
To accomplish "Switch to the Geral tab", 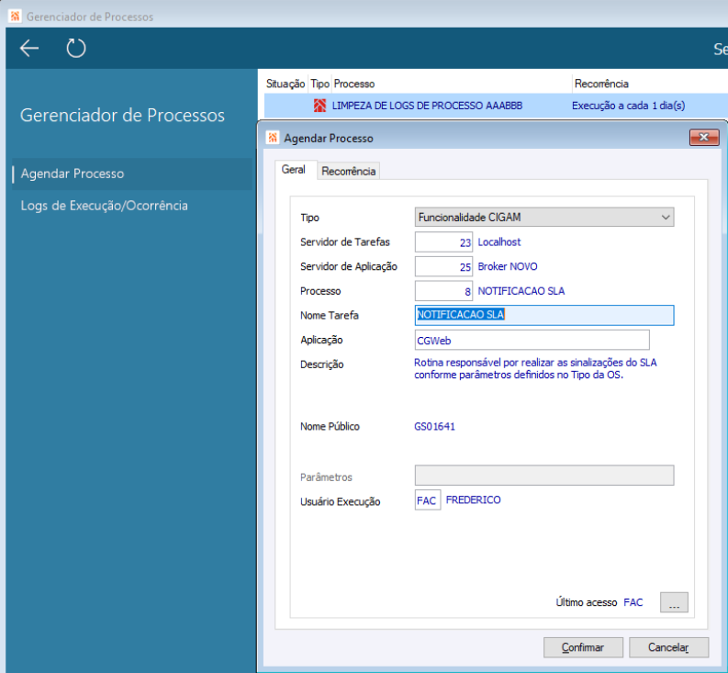I will pyautogui.click(x=294, y=170).
